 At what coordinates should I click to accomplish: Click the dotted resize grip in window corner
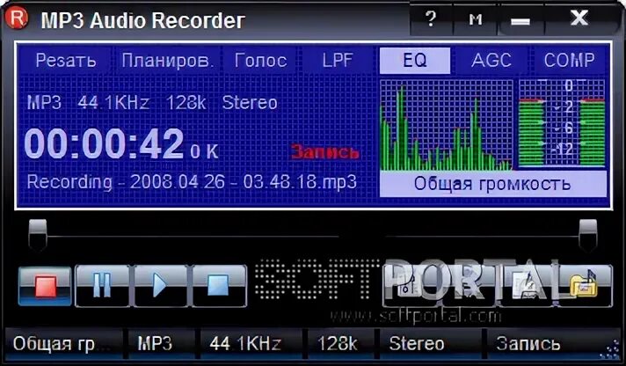click(x=611, y=350)
